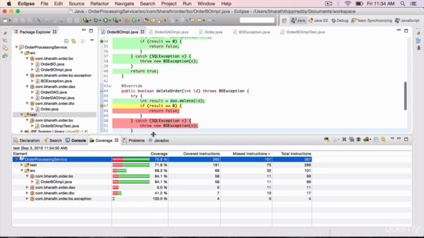Click the New Java Class icon
The image size is (424, 238).
(x=134, y=20)
